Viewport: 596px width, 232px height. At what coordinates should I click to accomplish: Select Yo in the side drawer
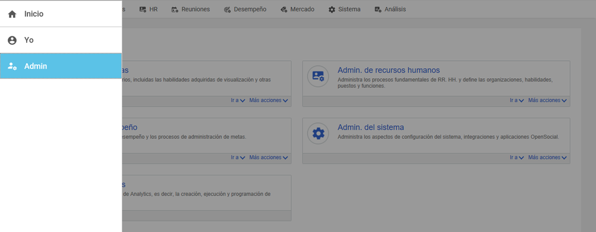61,40
